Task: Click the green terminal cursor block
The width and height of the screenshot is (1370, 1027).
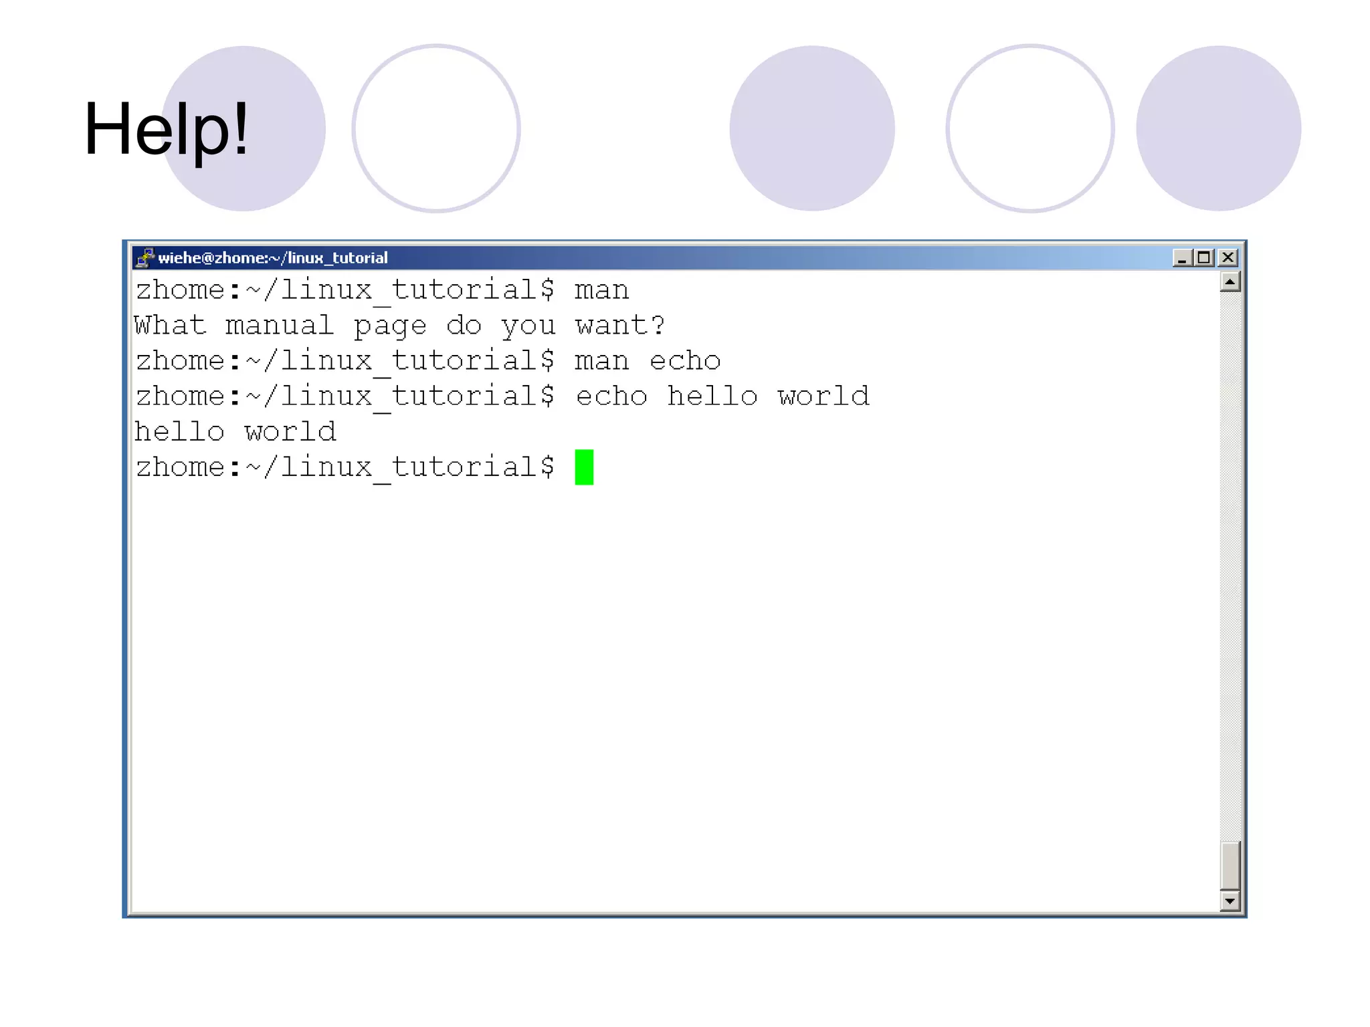Action: [x=584, y=467]
